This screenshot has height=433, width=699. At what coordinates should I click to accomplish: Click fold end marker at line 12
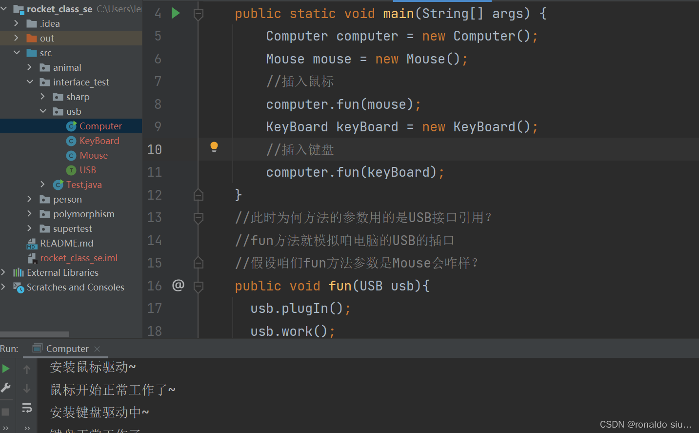click(x=199, y=195)
